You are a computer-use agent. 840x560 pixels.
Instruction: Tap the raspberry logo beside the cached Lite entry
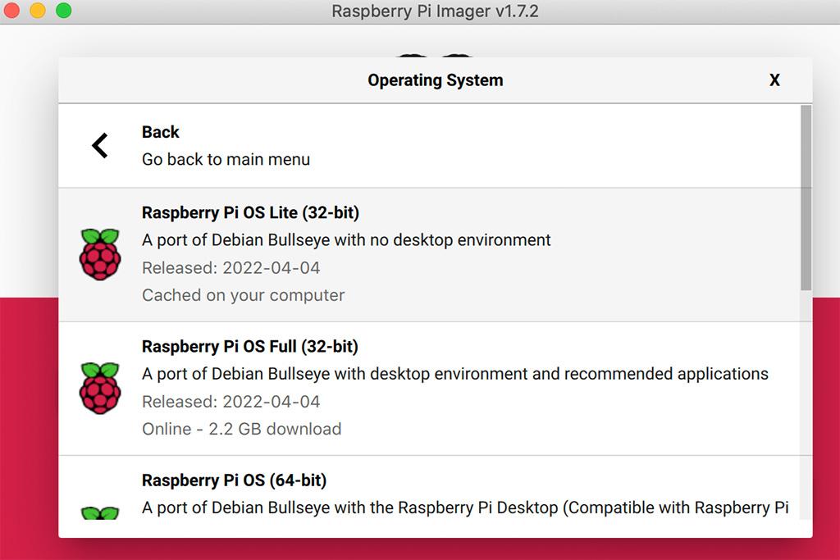100,254
